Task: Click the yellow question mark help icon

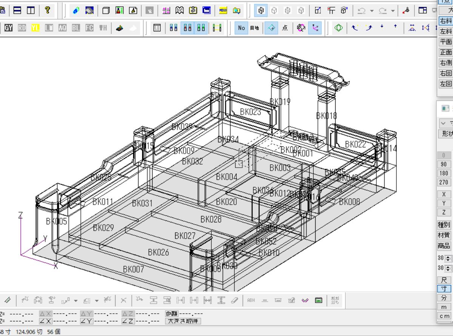Action: pos(47,10)
